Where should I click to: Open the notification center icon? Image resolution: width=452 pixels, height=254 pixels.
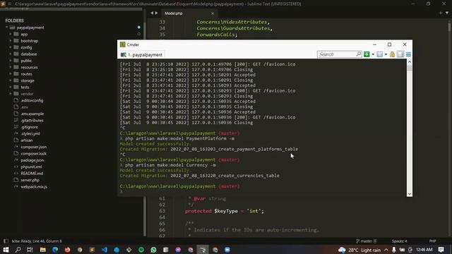(441, 250)
